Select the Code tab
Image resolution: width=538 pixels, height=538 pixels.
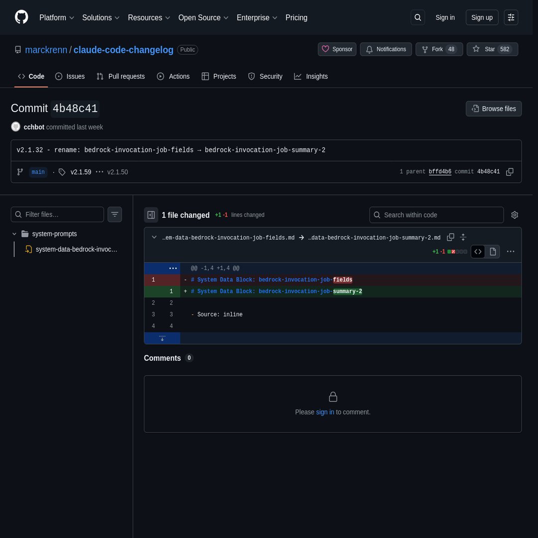[31, 77]
